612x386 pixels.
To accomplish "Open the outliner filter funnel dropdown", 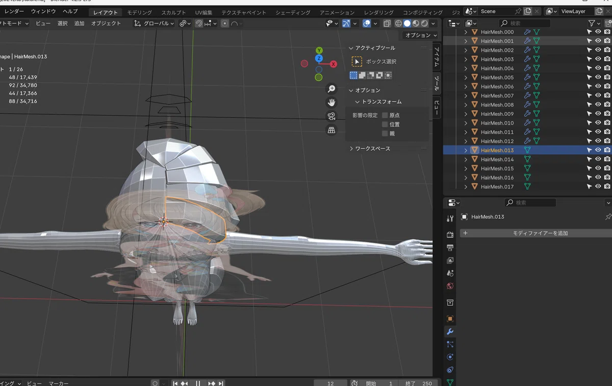I will 595,23.
